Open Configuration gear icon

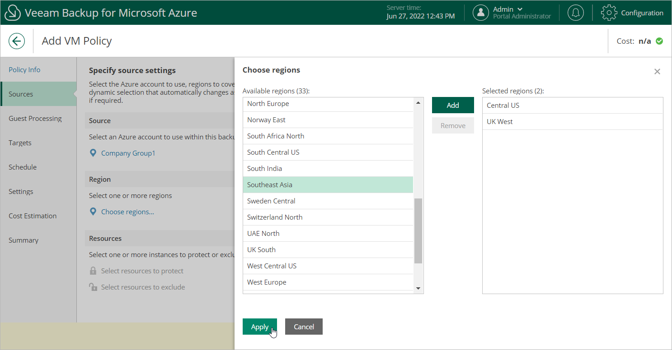pos(609,13)
